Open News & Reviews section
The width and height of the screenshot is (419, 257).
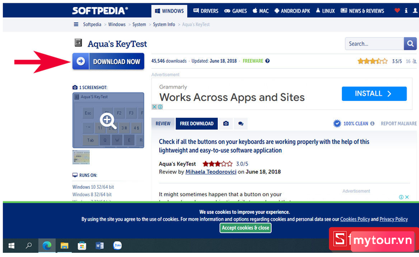362,11
